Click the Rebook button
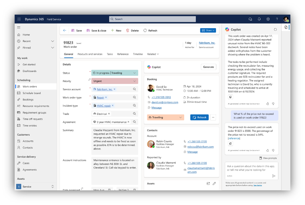Viewport: 305px width, 205px height. (199, 117)
